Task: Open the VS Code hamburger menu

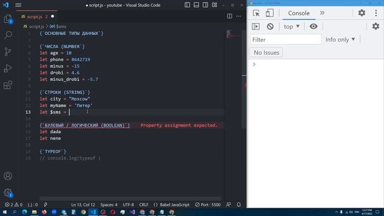Action: click(x=18, y=5)
